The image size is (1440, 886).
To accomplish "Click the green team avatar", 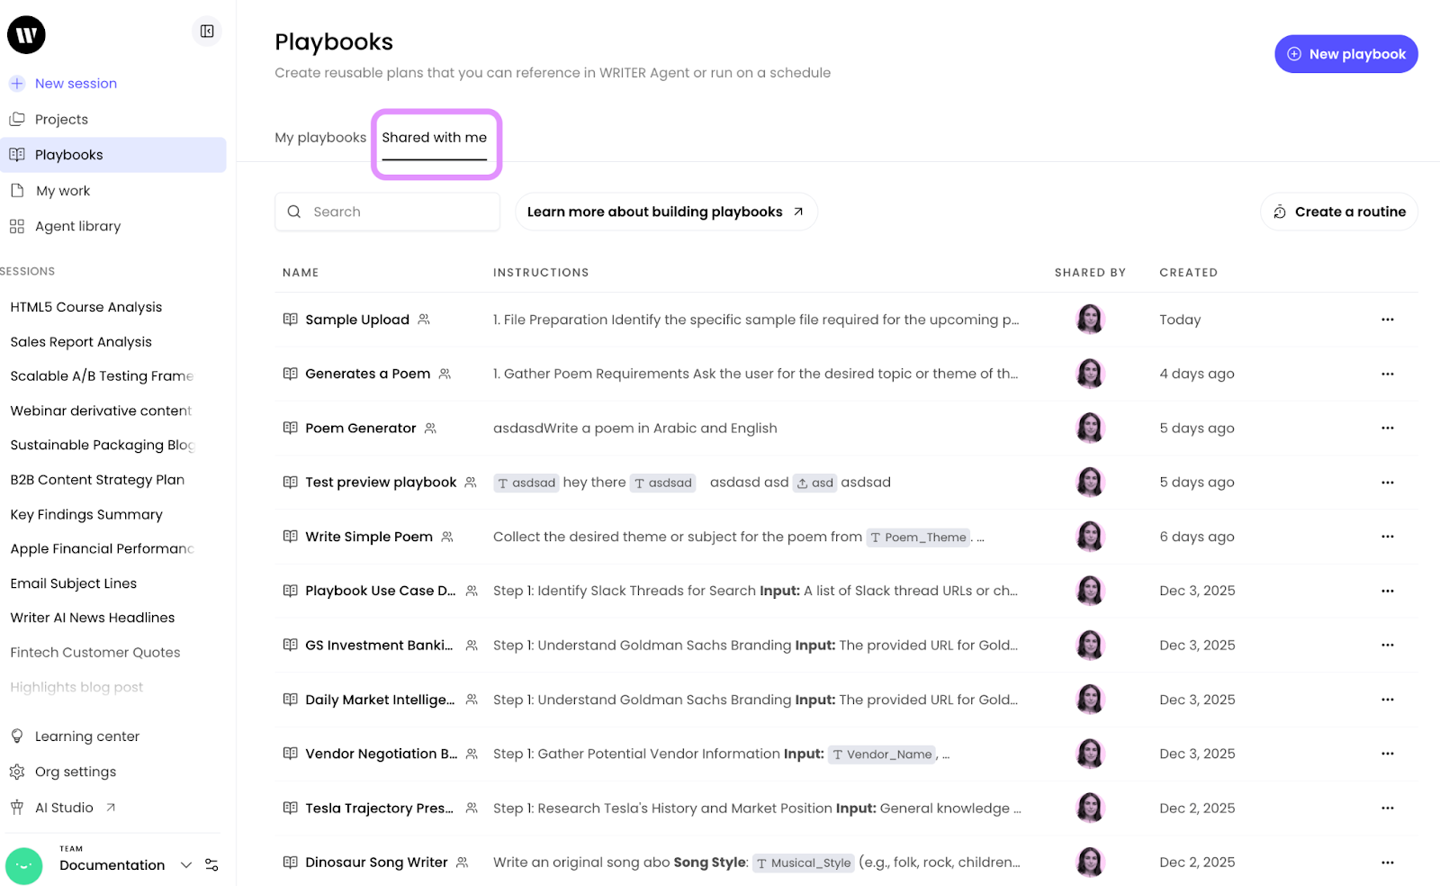I will [x=24, y=866].
